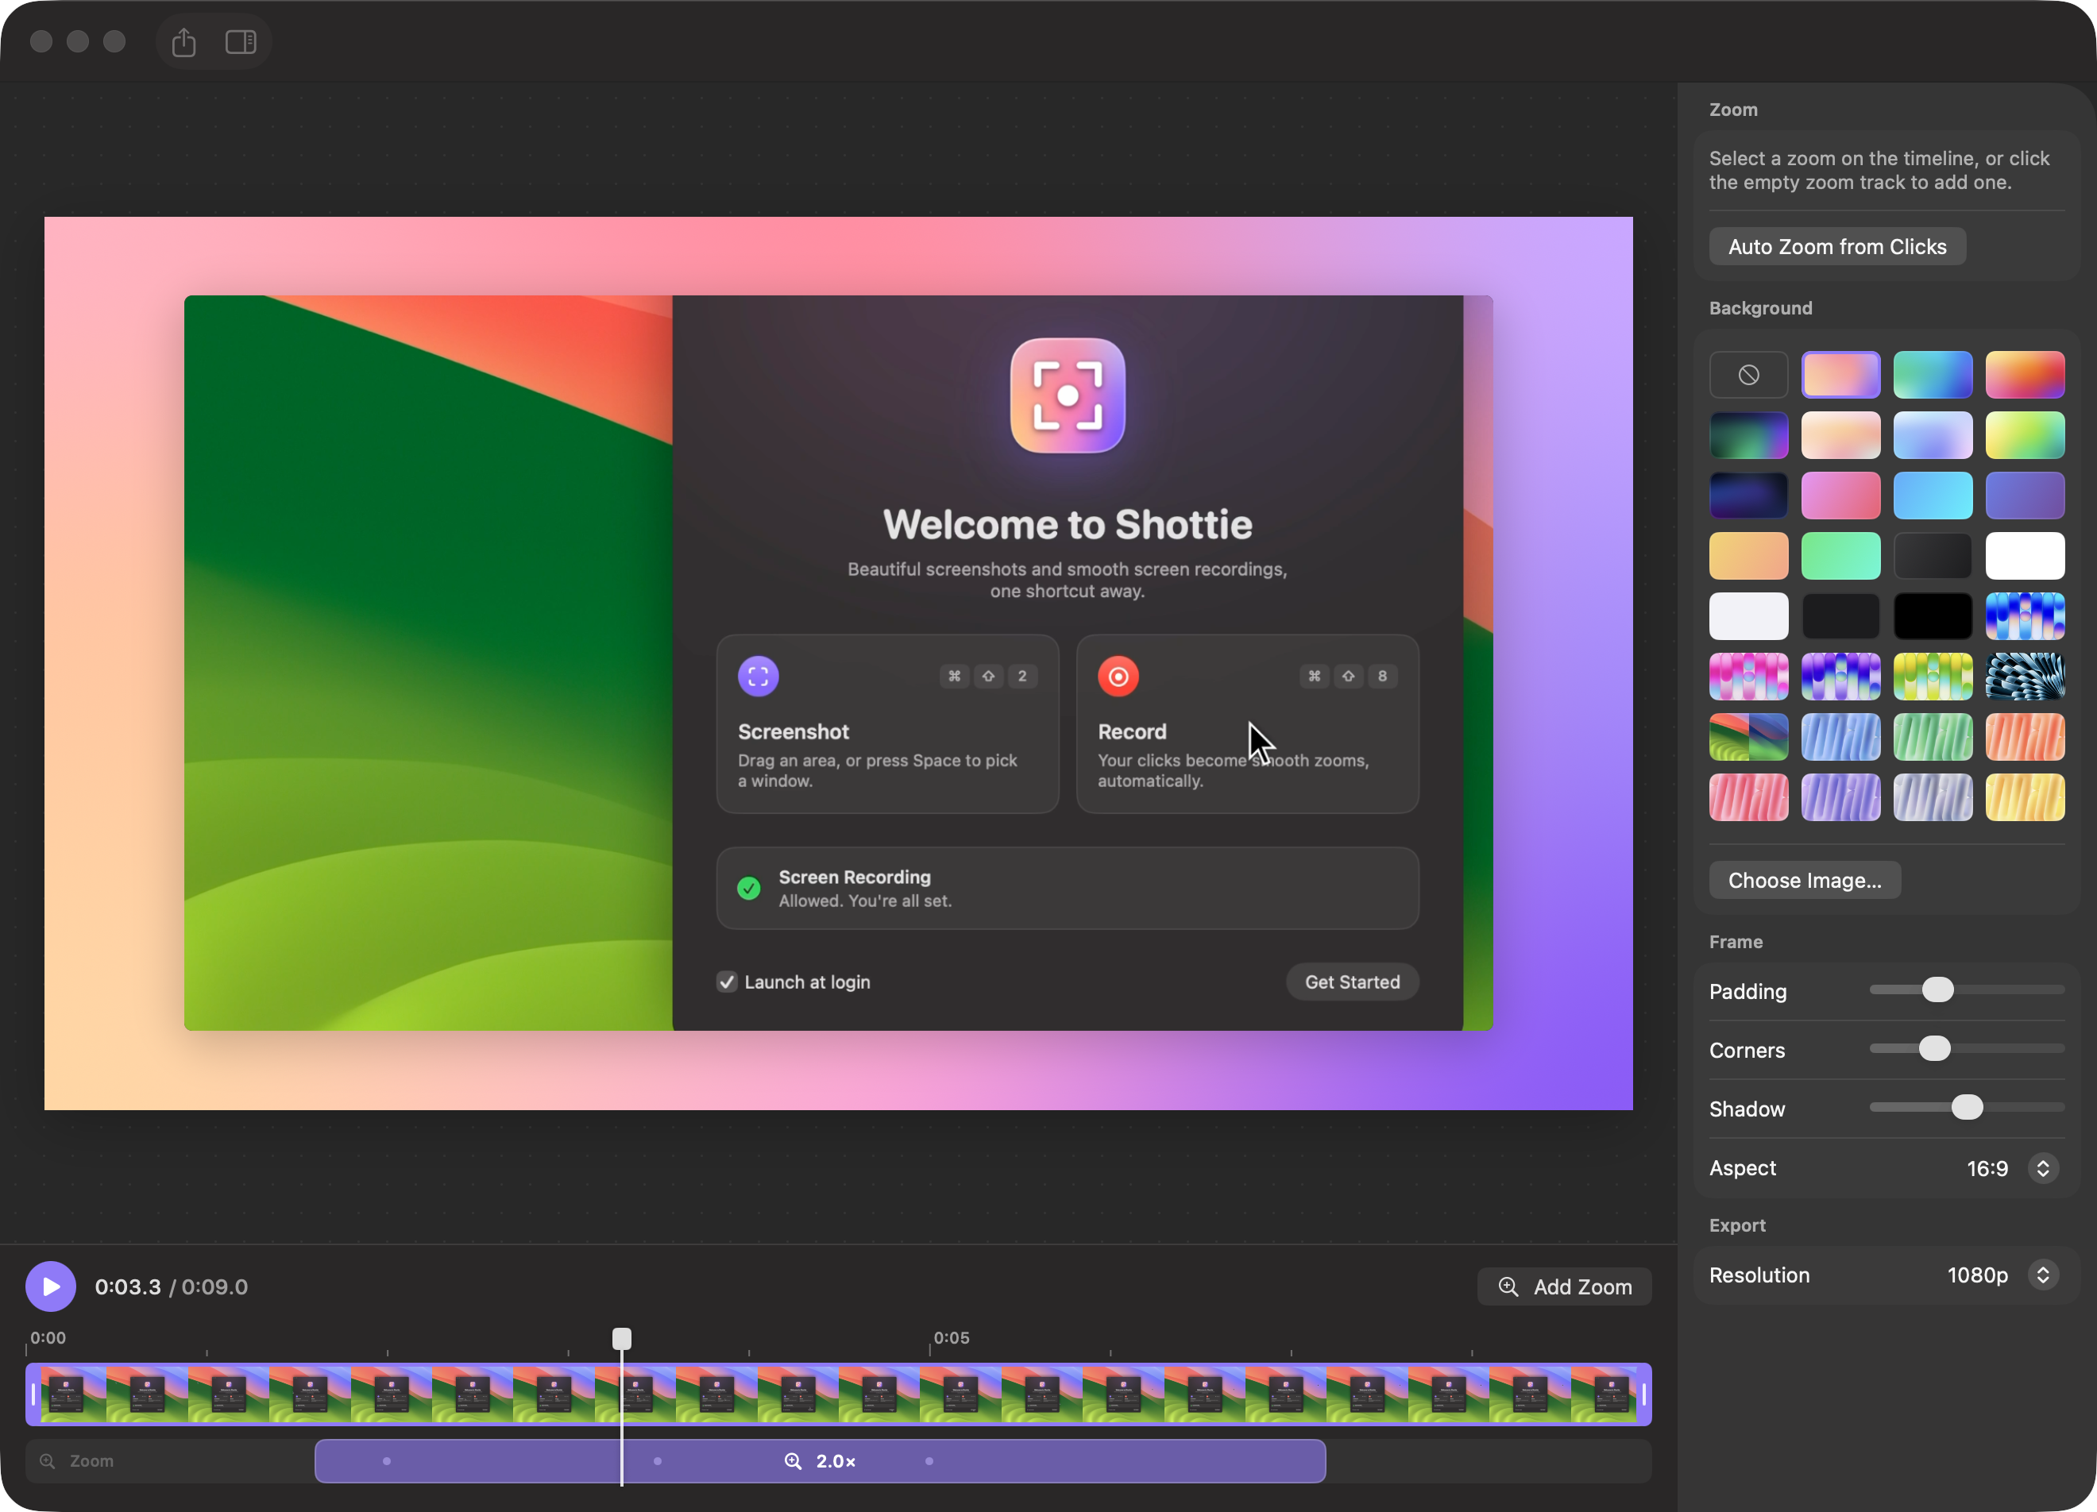Select the indigo purple background swatch
The image size is (2097, 1512).
pyautogui.click(x=2025, y=496)
